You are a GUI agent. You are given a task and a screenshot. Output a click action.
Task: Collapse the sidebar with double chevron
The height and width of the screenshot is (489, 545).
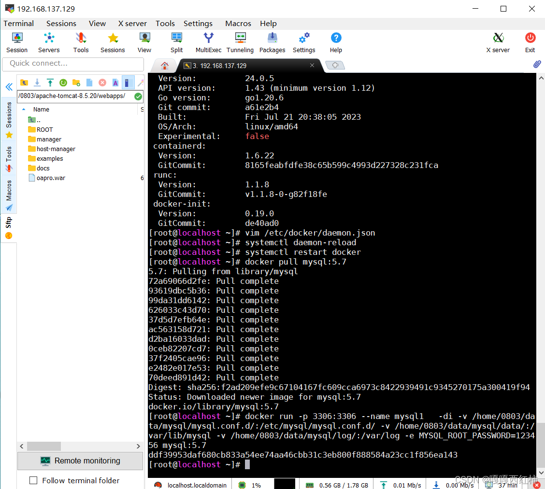pos(9,86)
